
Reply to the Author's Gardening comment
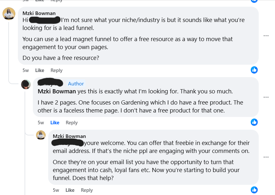(72, 123)
